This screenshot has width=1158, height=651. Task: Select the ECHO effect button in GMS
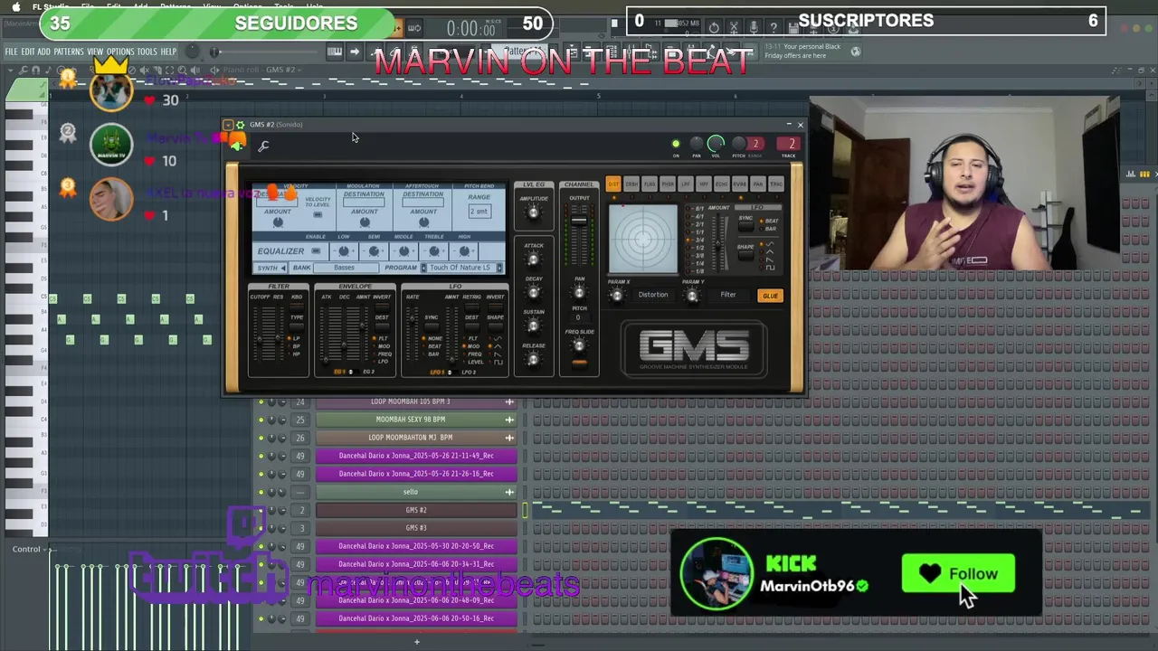[x=722, y=184]
